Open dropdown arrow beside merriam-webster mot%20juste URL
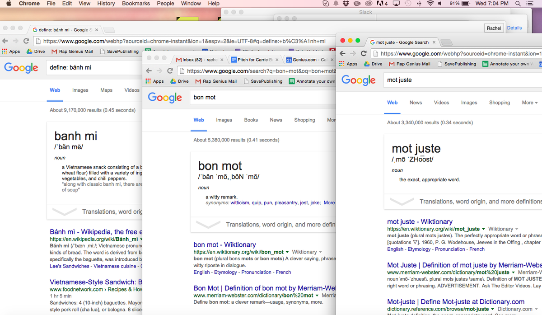The height and width of the screenshot is (315, 542). click(514, 273)
